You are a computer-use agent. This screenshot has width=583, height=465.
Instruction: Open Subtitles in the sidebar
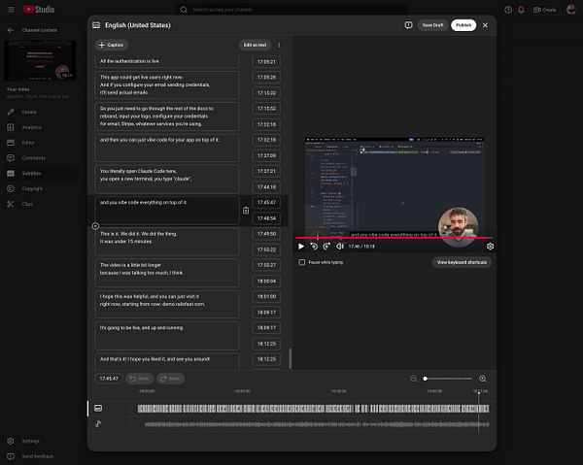31,174
